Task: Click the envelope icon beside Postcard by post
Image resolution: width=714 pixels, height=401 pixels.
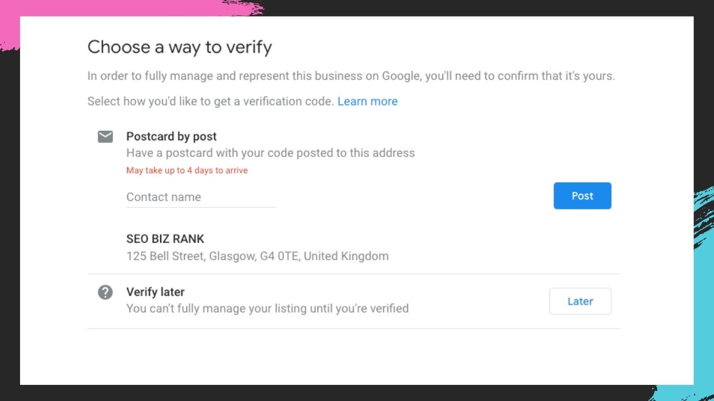Action: (x=105, y=136)
